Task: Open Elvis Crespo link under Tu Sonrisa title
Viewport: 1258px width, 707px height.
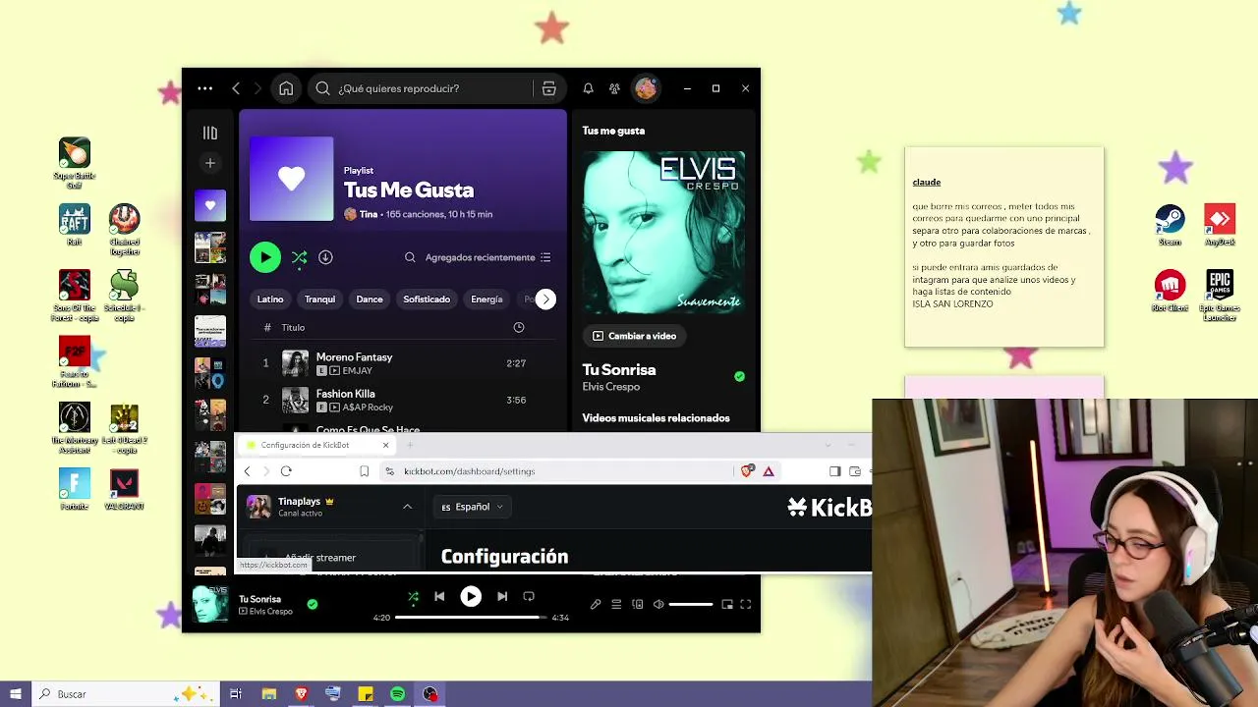Action: 610,387
